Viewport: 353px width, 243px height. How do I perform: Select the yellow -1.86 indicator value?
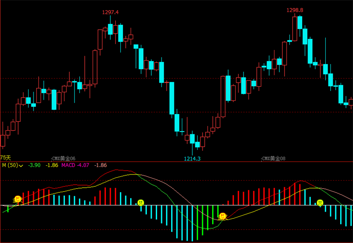click(52, 165)
